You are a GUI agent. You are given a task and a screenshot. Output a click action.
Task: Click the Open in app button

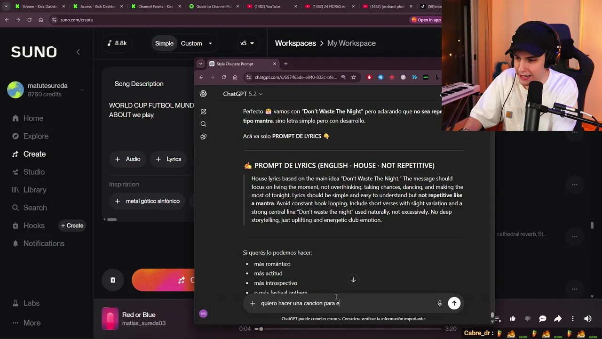click(426, 20)
